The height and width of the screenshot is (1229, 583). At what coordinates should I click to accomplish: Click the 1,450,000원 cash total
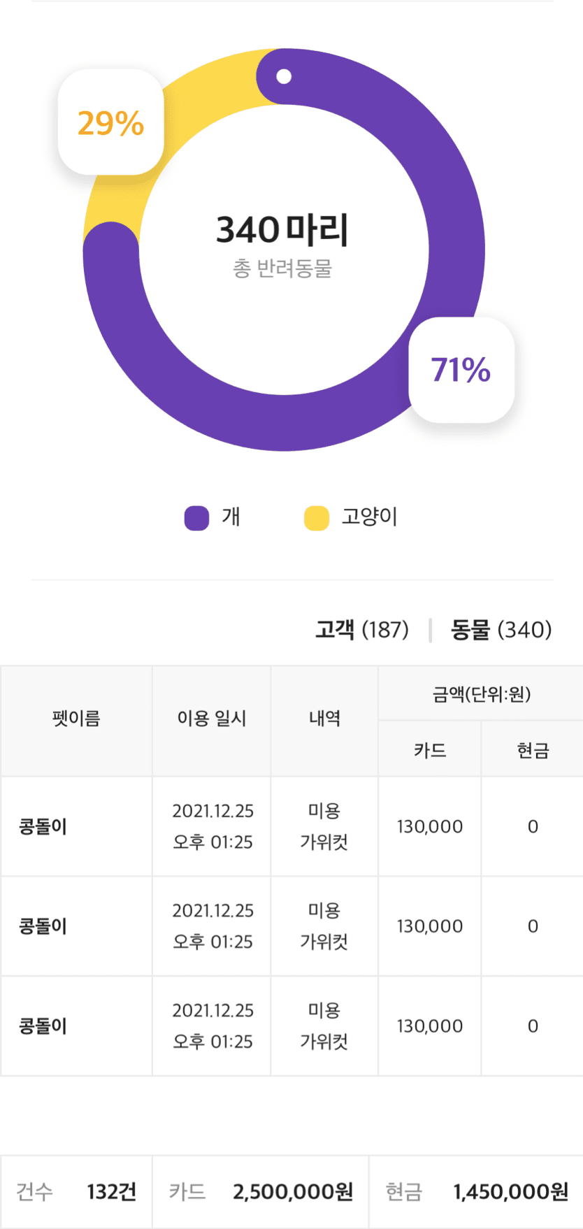tap(510, 1191)
